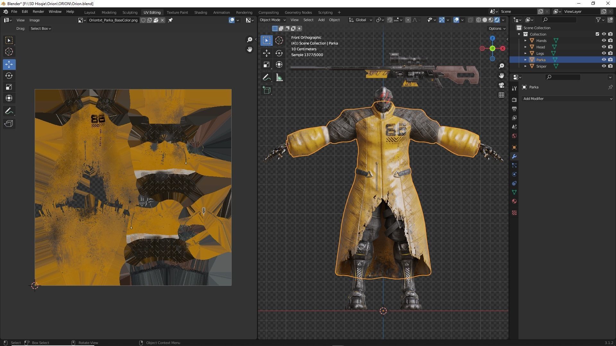616x346 pixels.
Task: Open the Object Mode dropdown
Action: pyautogui.click(x=272, y=20)
